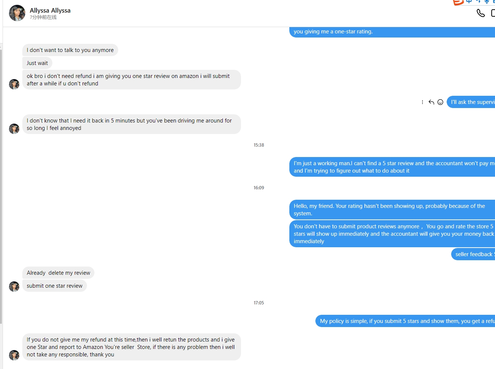Click the Allyssa Allyssa contact name

[50, 10]
